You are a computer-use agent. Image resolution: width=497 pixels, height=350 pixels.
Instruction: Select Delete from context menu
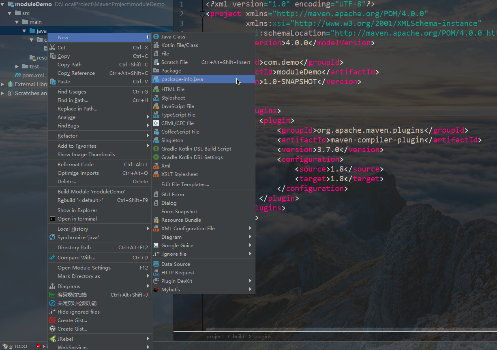tap(100, 181)
